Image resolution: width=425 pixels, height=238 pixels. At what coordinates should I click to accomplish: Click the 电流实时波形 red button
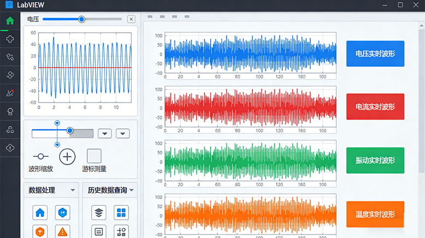click(375, 106)
